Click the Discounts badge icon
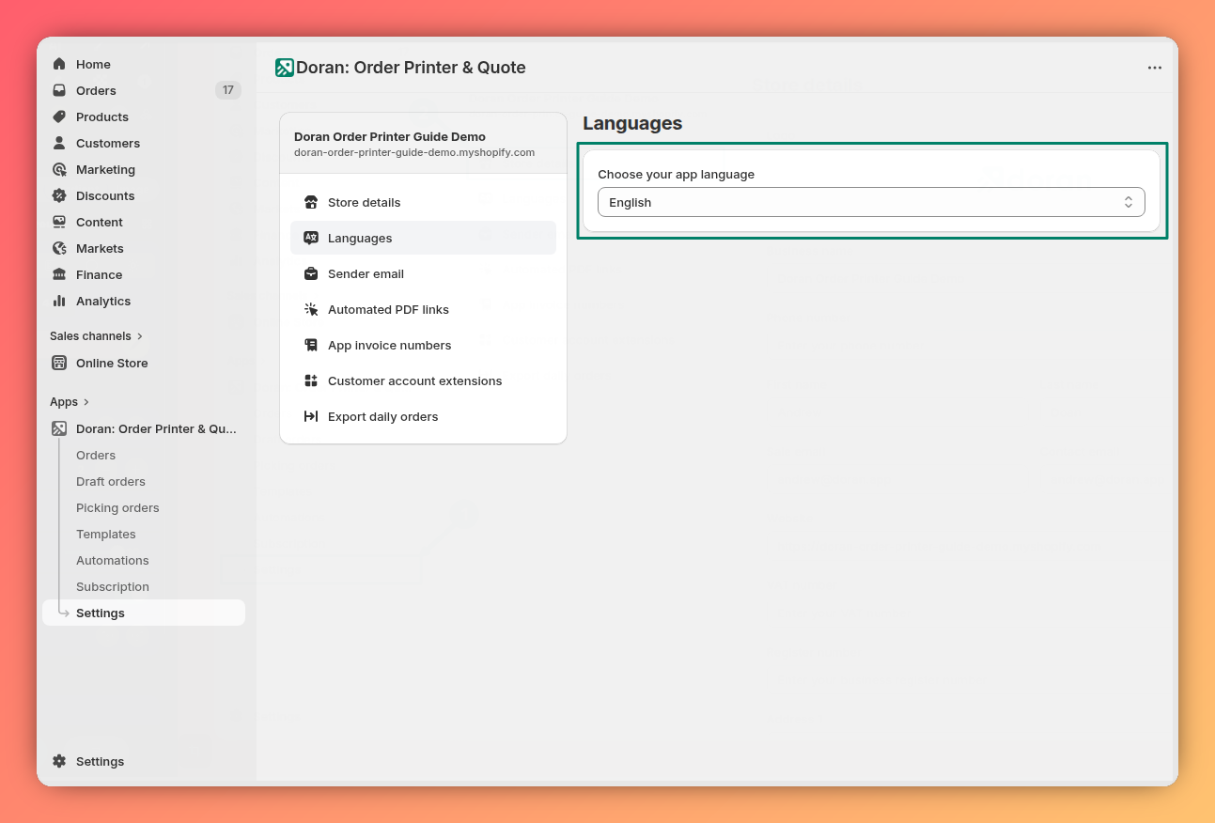This screenshot has height=823, width=1215. (59, 195)
